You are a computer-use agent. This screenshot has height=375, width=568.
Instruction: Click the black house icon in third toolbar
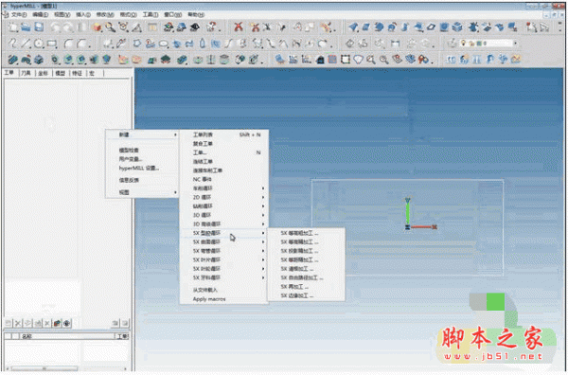coord(321,60)
